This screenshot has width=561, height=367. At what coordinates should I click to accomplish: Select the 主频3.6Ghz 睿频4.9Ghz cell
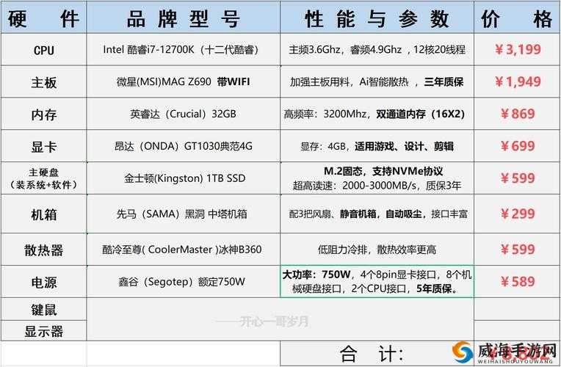pos(377,50)
